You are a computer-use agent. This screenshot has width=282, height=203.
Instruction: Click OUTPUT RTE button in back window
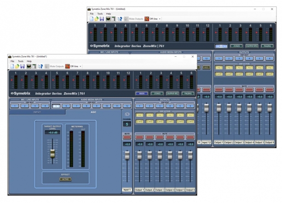252,46
